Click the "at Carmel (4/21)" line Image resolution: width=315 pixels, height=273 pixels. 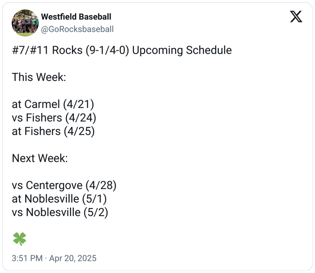(x=53, y=104)
